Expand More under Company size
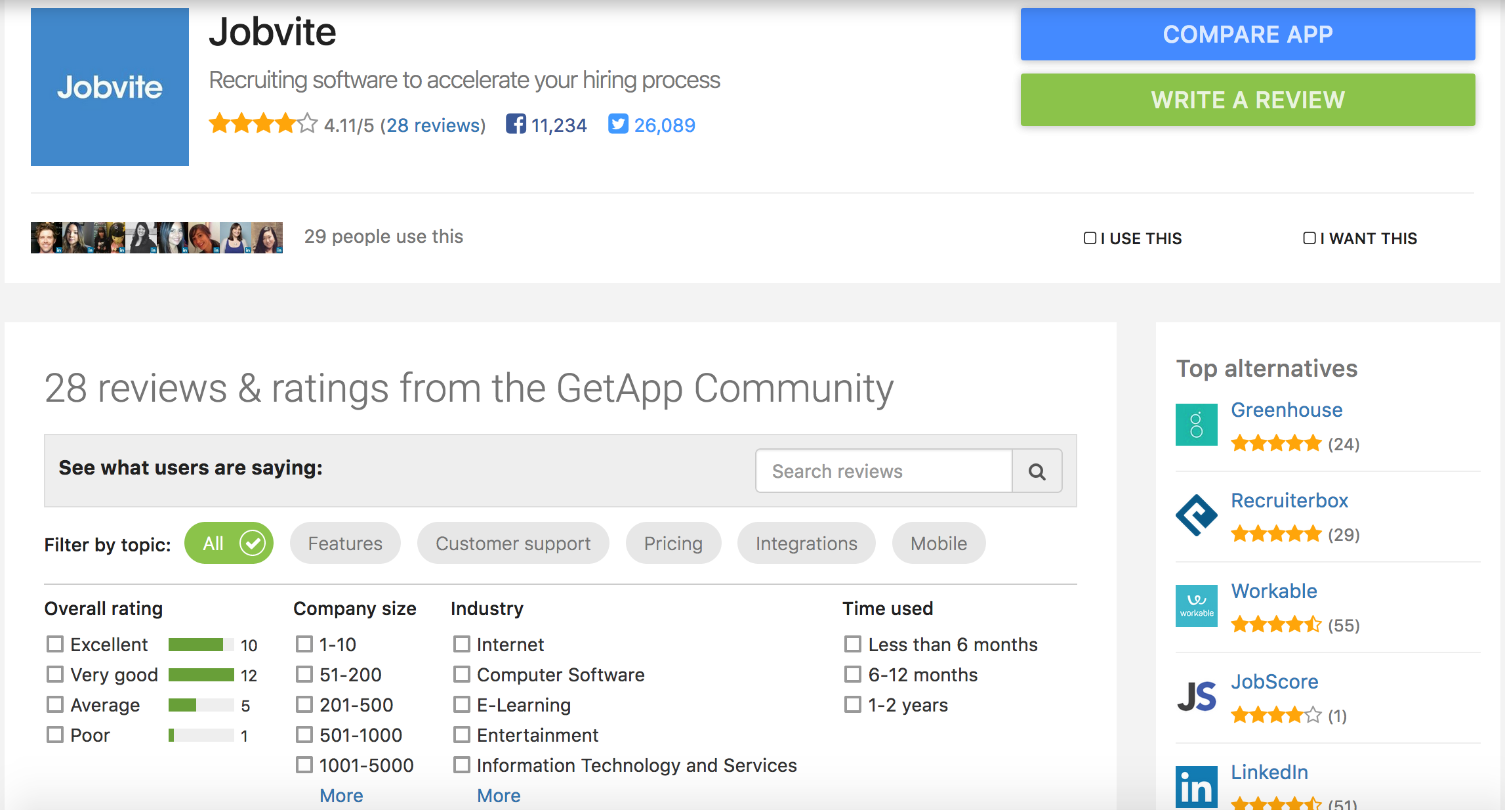This screenshot has height=810, width=1505. pyautogui.click(x=341, y=796)
